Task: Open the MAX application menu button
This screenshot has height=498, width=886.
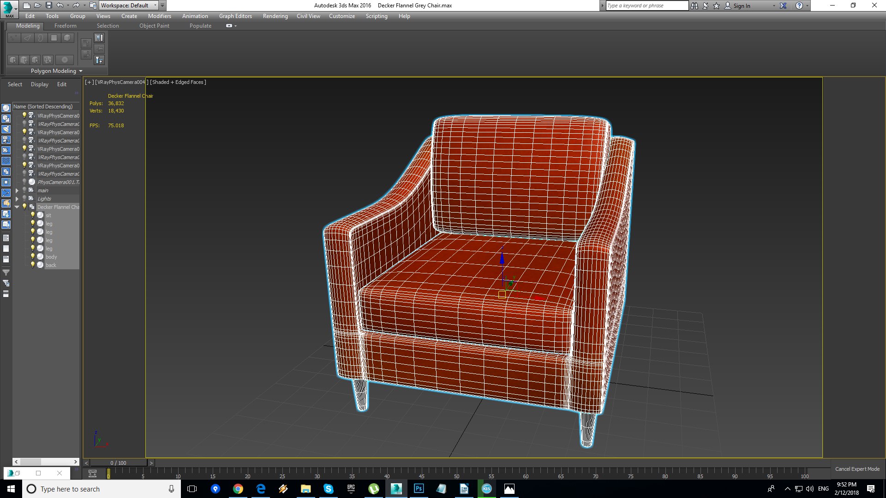Action: [x=9, y=9]
